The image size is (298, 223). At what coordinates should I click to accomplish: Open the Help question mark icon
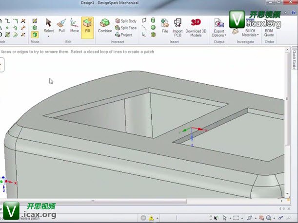click(x=293, y=12)
